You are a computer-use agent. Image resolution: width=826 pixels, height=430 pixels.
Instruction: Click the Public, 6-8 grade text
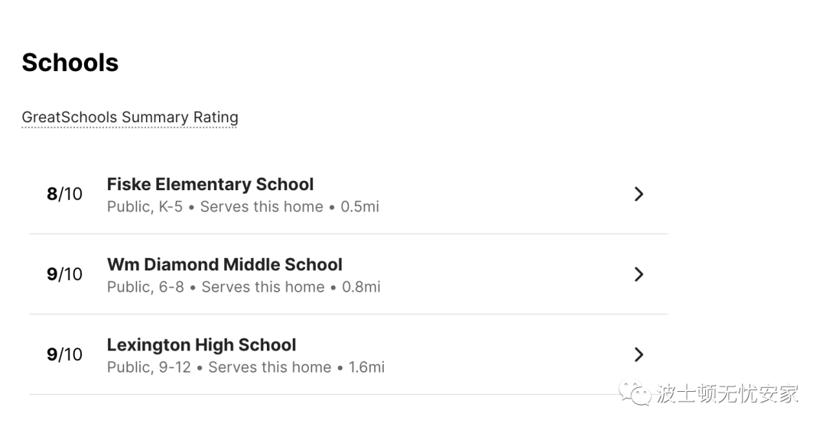(x=145, y=287)
